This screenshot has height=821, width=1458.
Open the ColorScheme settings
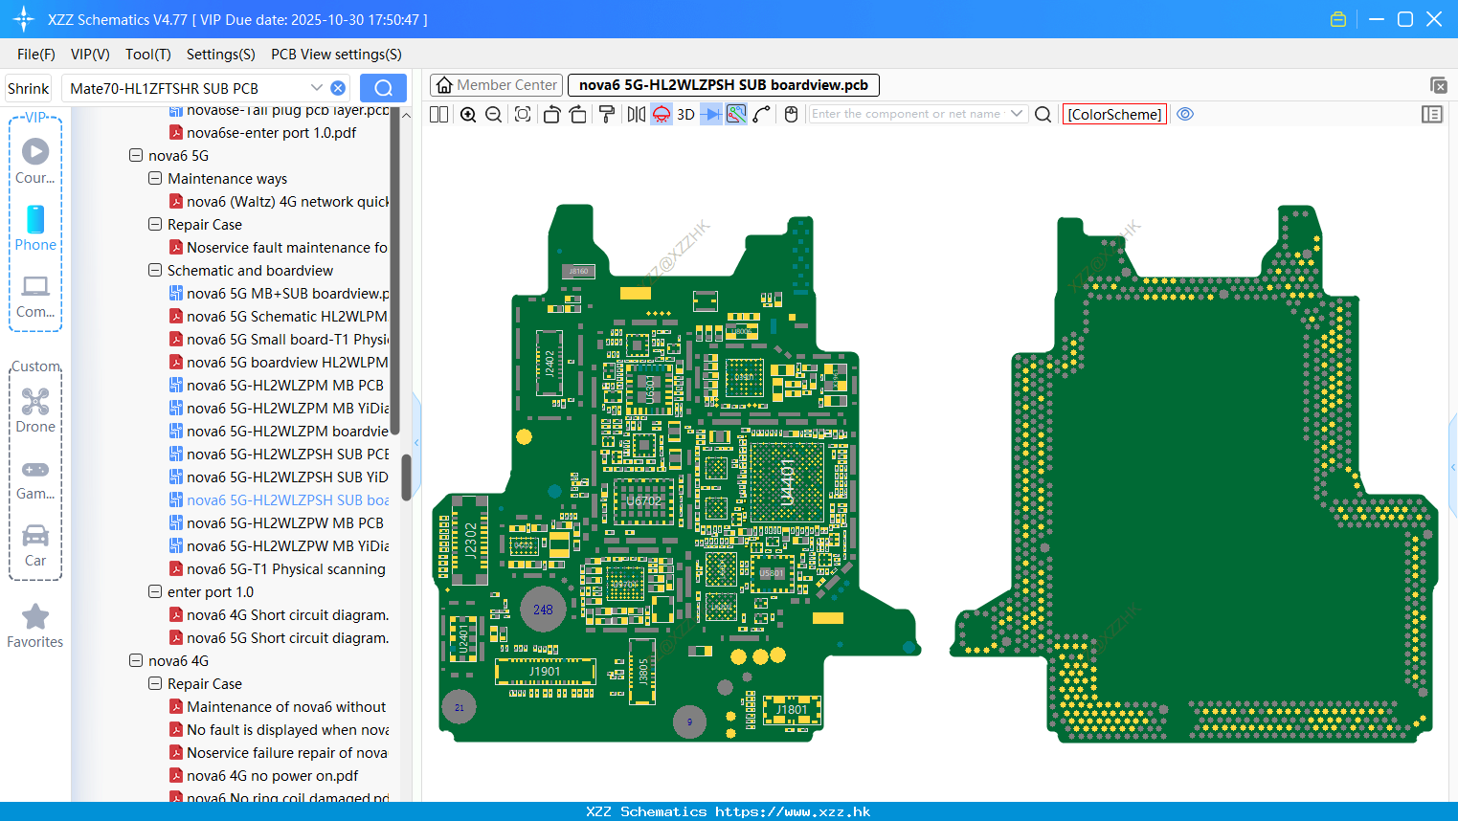1114,115
